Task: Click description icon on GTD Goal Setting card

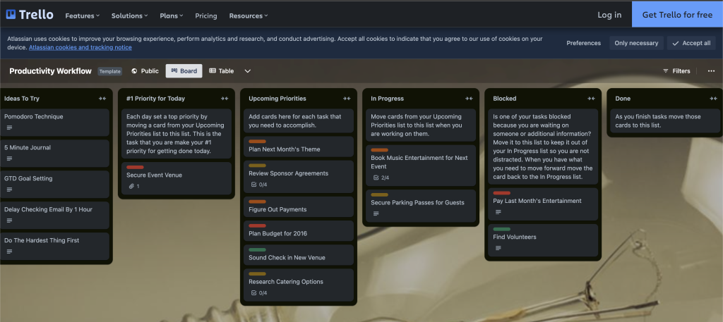Action: point(10,190)
